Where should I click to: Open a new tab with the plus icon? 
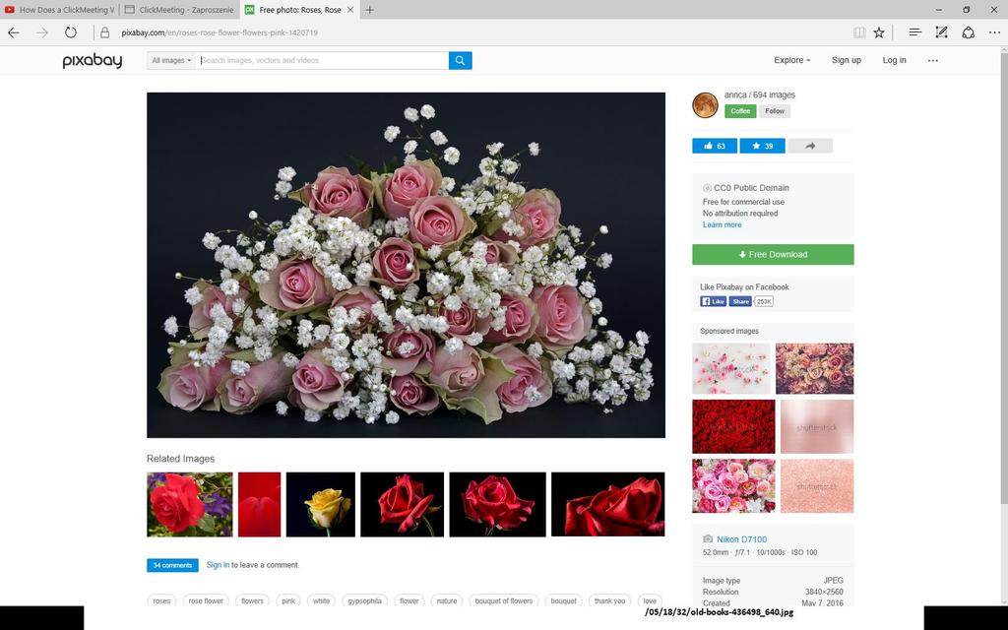click(370, 10)
